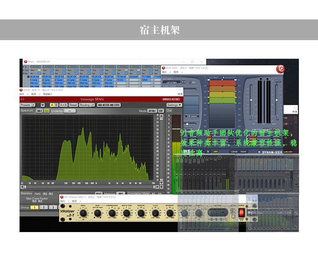Screen dimensions: 318x254
Task: Open the Settings dropdown in SPAN
Action: coord(174,105)
